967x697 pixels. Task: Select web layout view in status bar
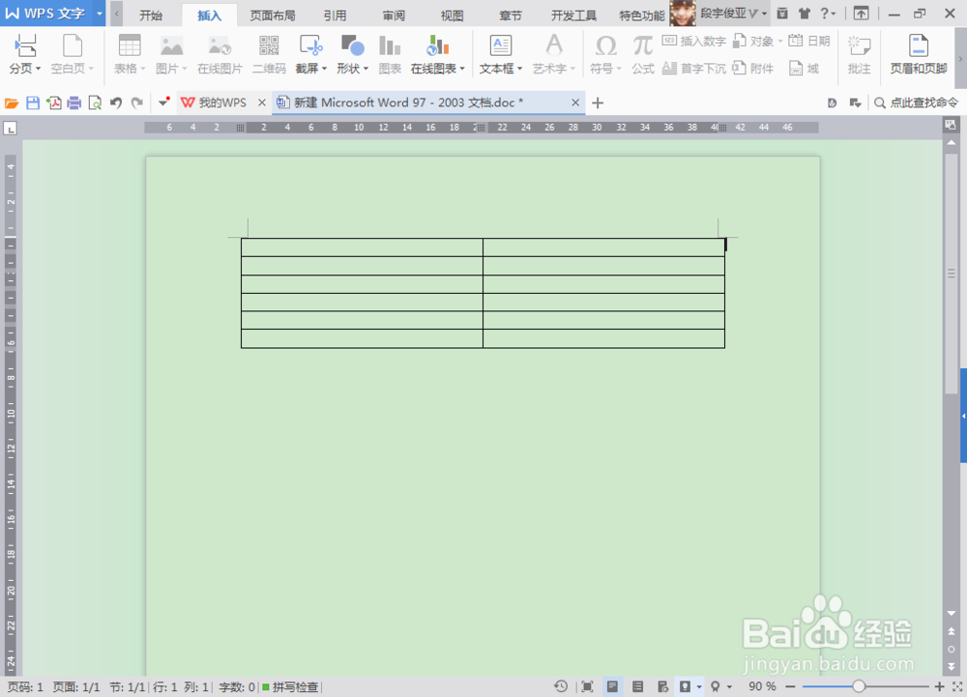pos(663,686)
